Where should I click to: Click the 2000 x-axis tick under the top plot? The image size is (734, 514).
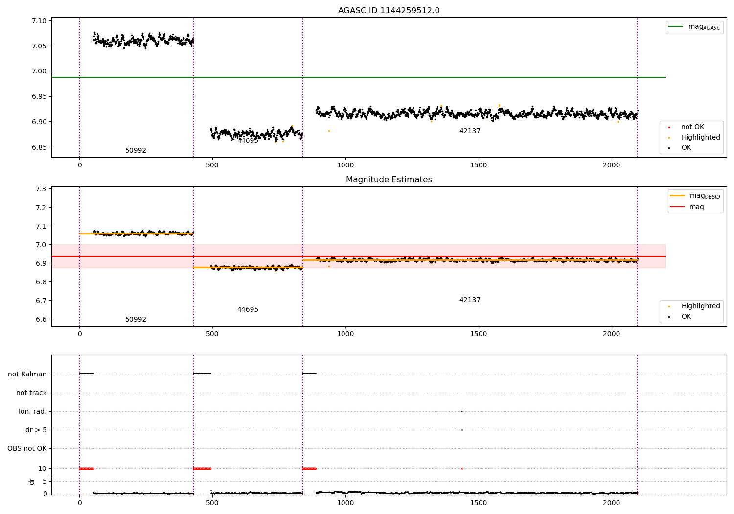[x=612, y=165]
